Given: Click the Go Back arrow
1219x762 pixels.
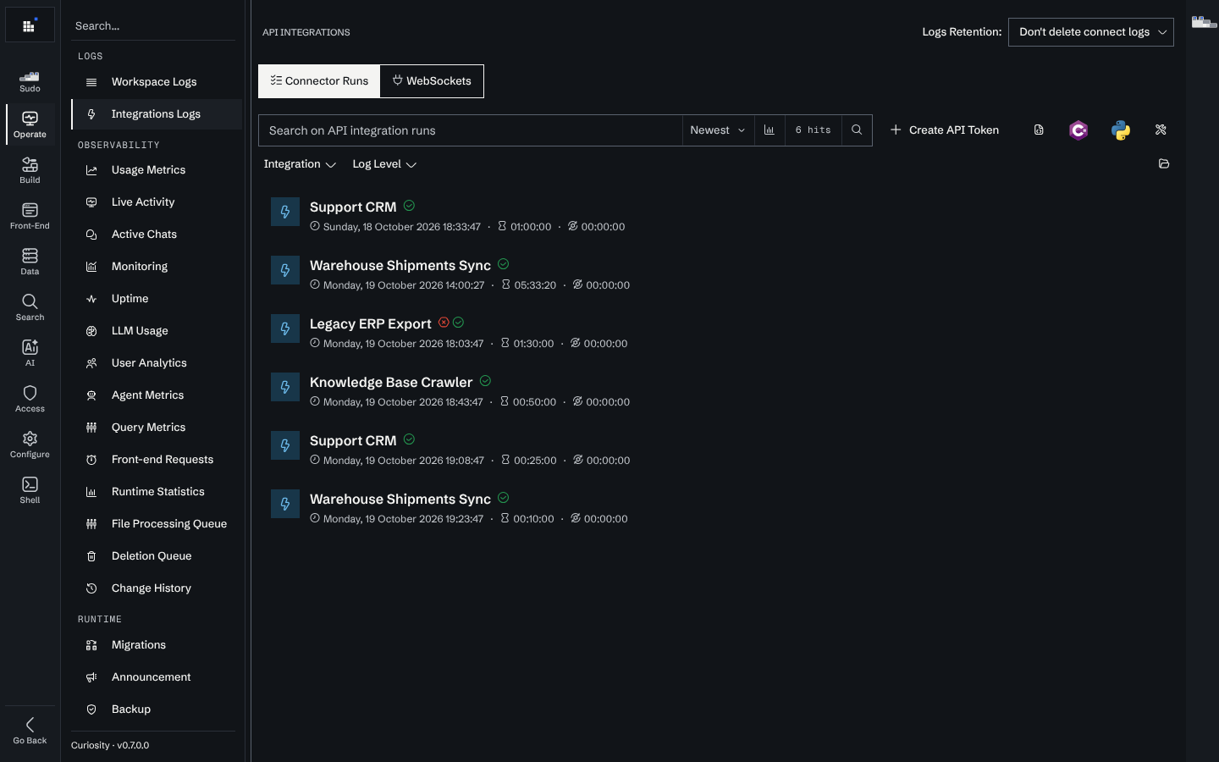Looking at the screenshot, I should (30, 730).
